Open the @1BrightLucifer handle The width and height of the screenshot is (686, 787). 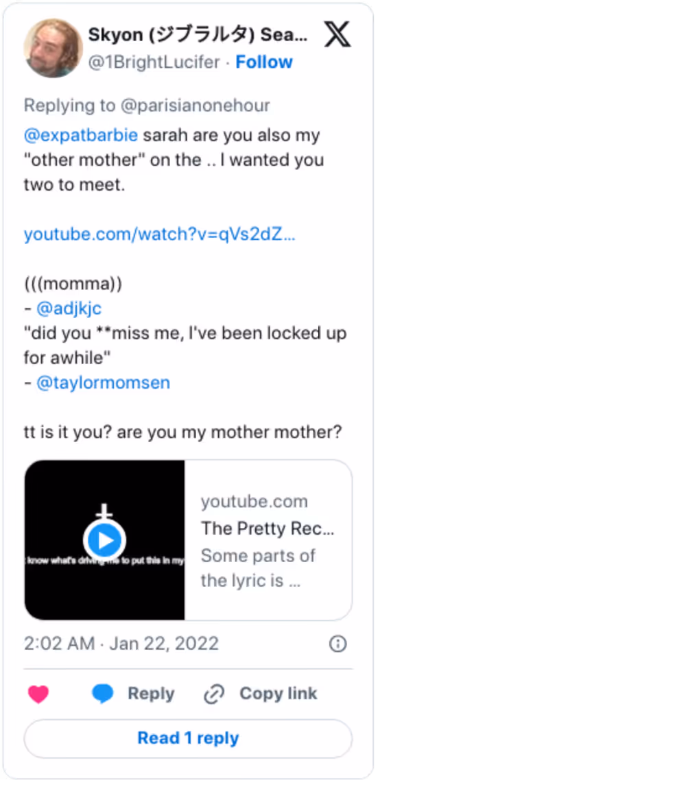tap(154, 62)
